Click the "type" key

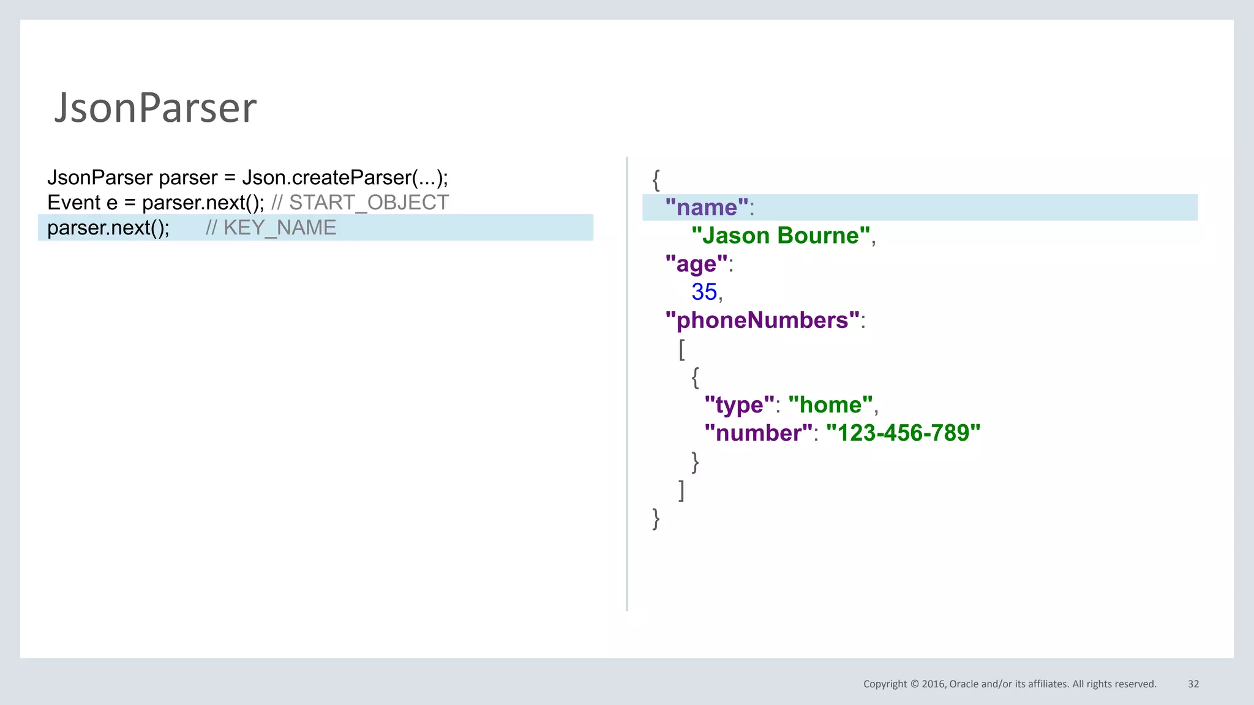coord(739,405)
